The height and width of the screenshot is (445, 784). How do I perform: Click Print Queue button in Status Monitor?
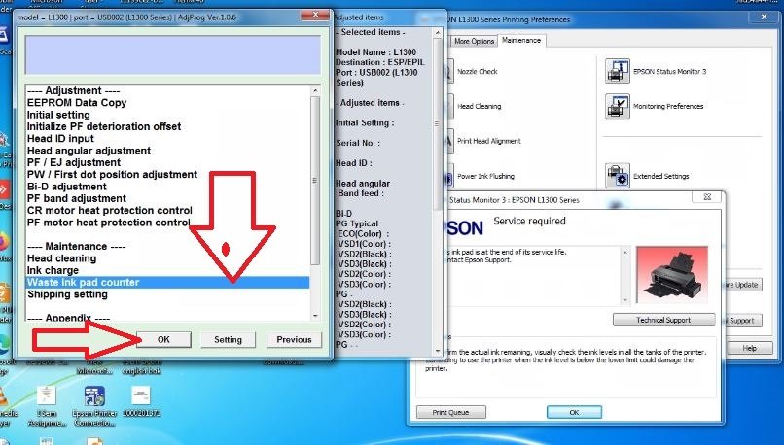[x=451, y=413]
